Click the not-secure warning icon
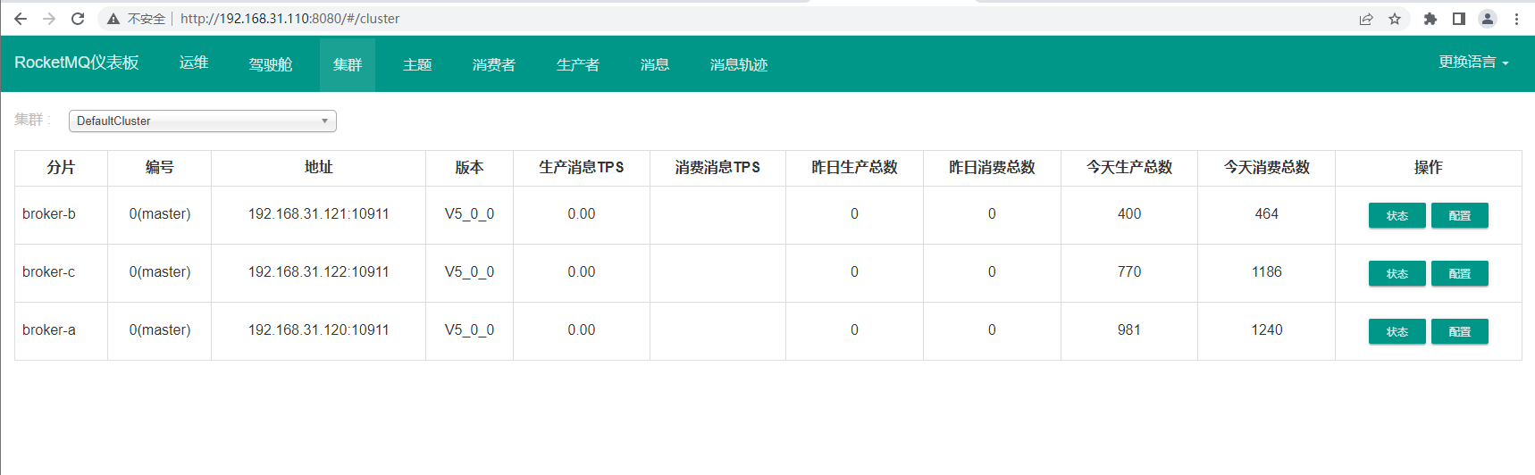 pyautogui.click(x=113, y=19)
